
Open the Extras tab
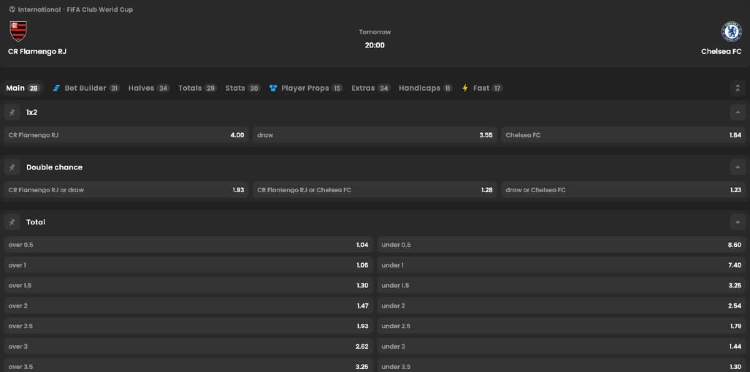371,88
